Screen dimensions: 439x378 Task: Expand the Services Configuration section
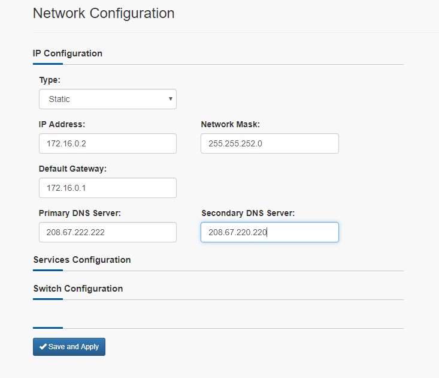pyautogui.click(x=82, y=260)
